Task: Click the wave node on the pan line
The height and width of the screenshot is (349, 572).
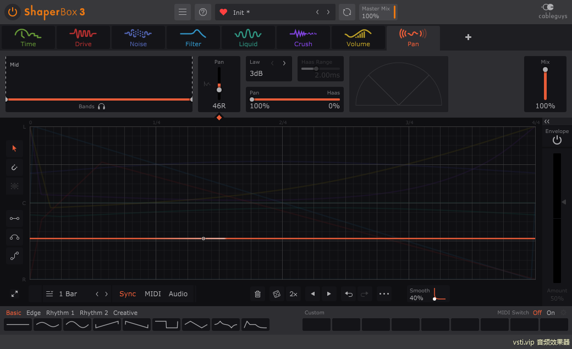Action: pyautogui.click(x=204, y=239)
